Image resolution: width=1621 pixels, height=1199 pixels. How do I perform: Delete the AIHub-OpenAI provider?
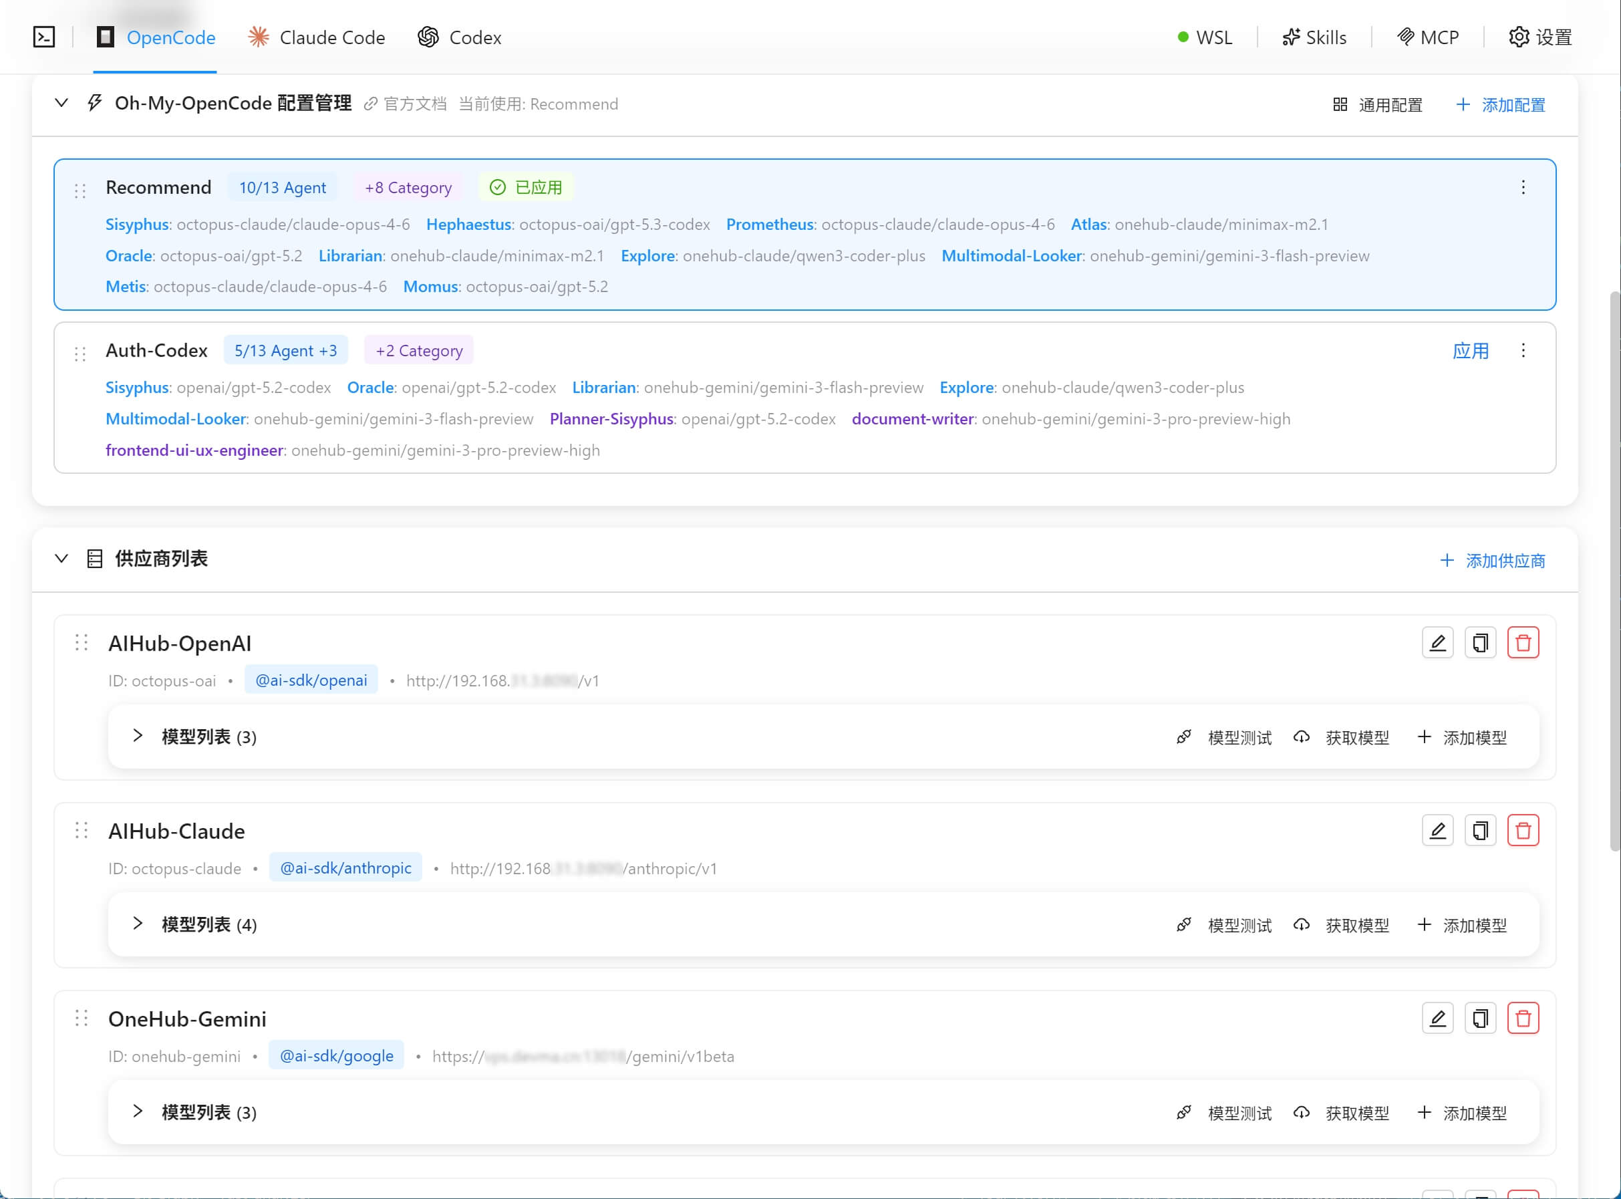[1523, 642]
